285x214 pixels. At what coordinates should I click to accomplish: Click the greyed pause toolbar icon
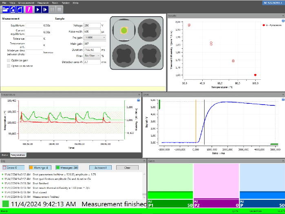tap(52, 9)
